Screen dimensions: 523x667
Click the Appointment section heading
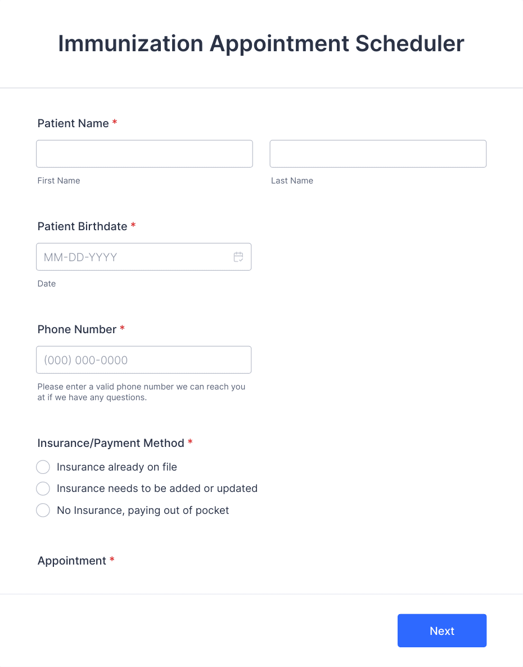pos(73,561)
